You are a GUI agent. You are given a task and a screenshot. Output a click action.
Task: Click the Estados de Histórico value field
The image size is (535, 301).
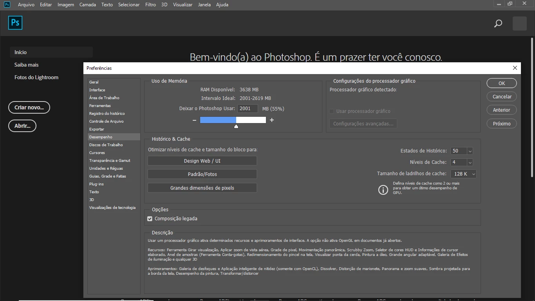[459, 151]
